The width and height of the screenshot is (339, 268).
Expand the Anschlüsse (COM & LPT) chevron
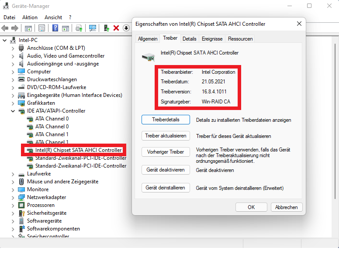pos(13,48)
